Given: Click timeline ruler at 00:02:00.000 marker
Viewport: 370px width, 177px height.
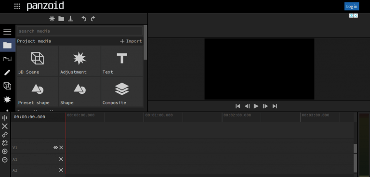Looking at the screenshot, I should tap(237, 115).
